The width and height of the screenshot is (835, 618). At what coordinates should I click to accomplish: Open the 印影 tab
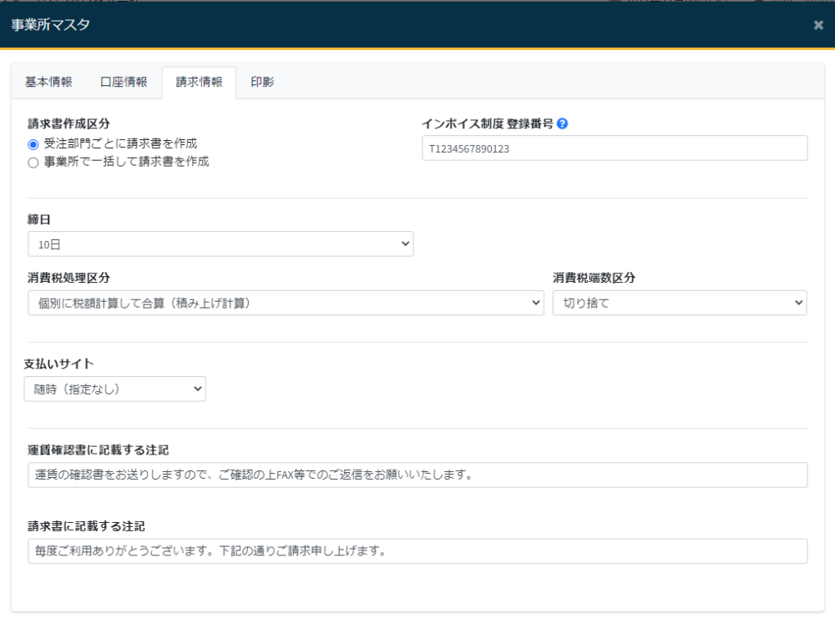pyautogui.click(x=262, y=82)
